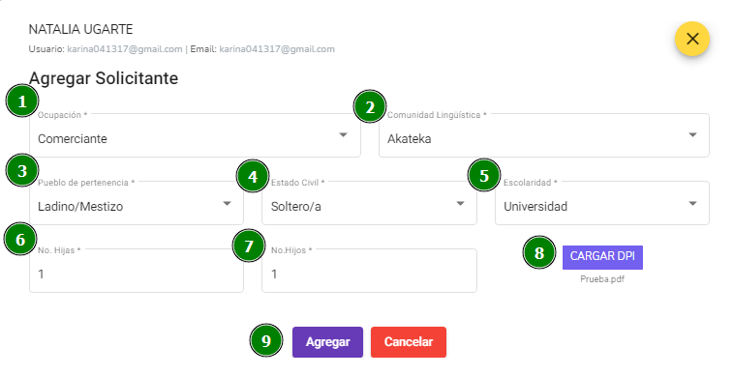Click the green number 6 marker
734x376 pixels.
click(20, 239)
